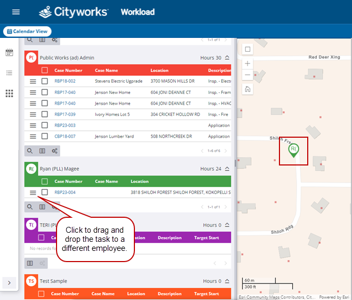352x300 pixels.
Task: Open the hamburger navigation menu
Action: pos(16,12)
